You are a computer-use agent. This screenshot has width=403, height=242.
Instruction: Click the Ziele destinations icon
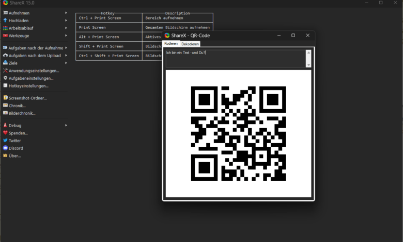tap(5, 63)
